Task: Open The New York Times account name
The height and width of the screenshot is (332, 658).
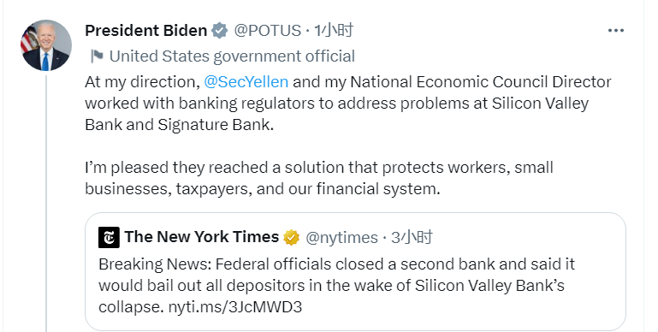Action: 201,237
